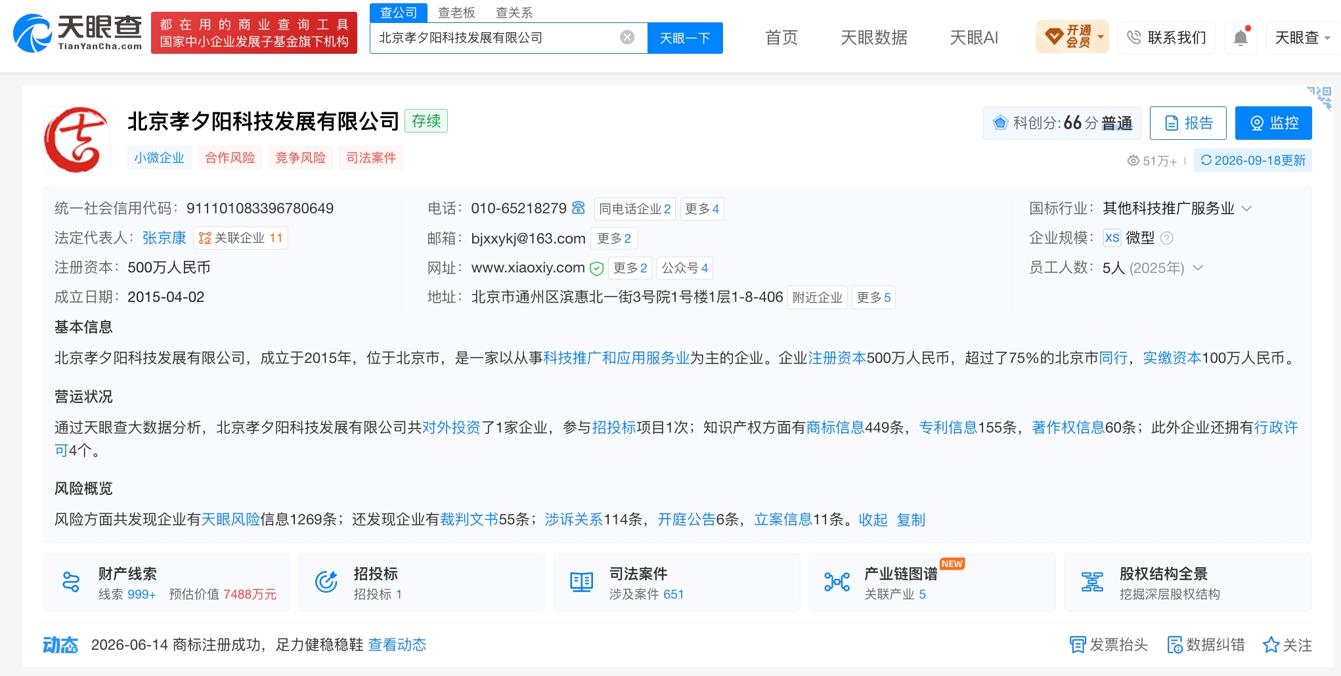The image size is (1341, 676).
Task: Click the 司法案件 card icon
Action: point(581,582)
